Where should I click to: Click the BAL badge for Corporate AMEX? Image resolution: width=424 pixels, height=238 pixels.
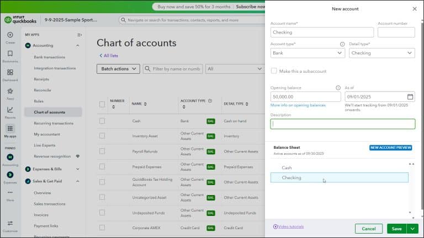(211, 228)
